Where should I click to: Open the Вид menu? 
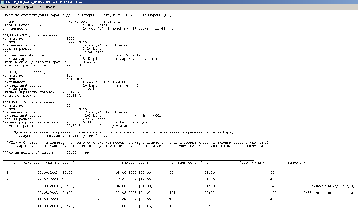pos(39,7)
